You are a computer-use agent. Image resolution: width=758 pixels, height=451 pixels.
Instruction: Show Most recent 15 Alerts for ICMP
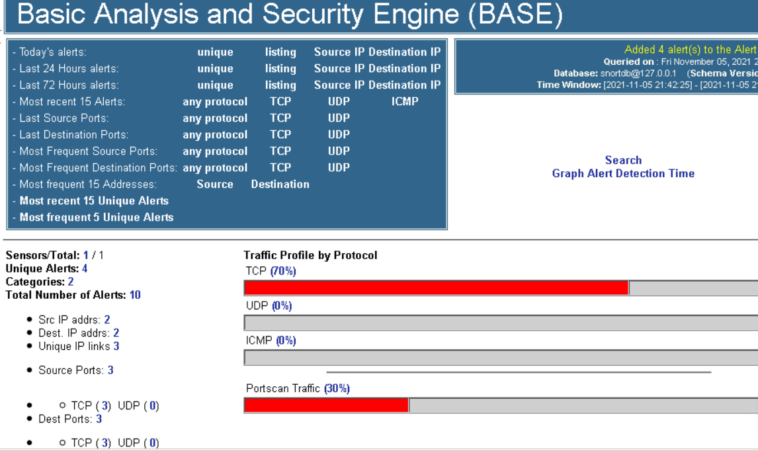[405, 102]
